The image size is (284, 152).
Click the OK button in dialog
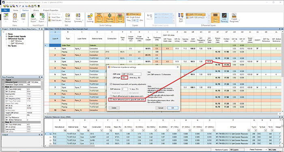pyautogui.click(x=172, y=108)
